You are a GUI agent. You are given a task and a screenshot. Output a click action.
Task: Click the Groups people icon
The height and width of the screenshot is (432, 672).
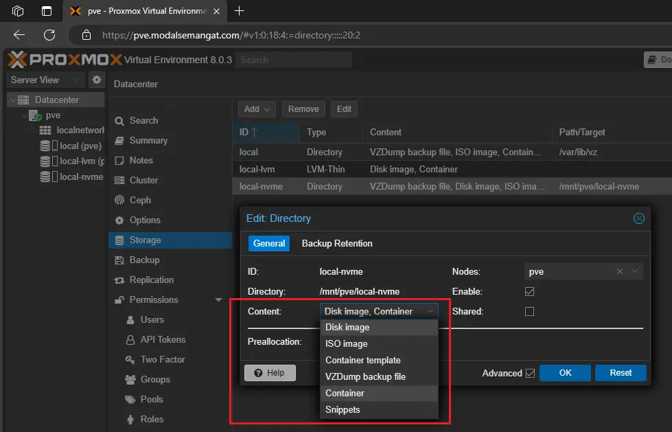130,380
